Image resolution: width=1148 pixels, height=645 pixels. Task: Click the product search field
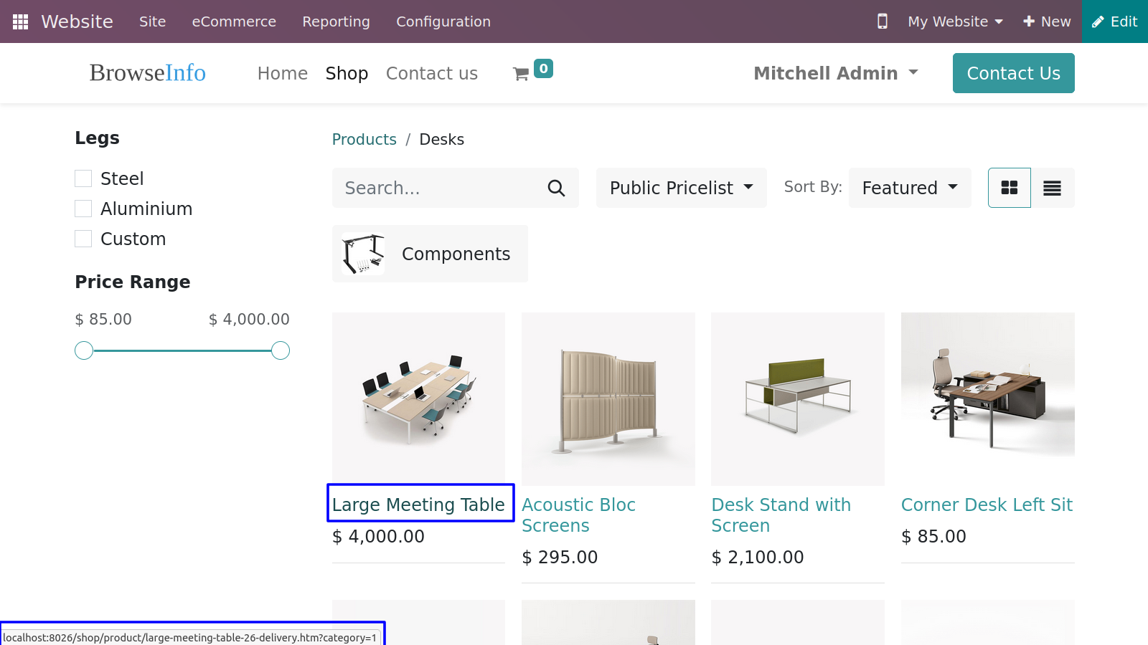pos(441,188)
